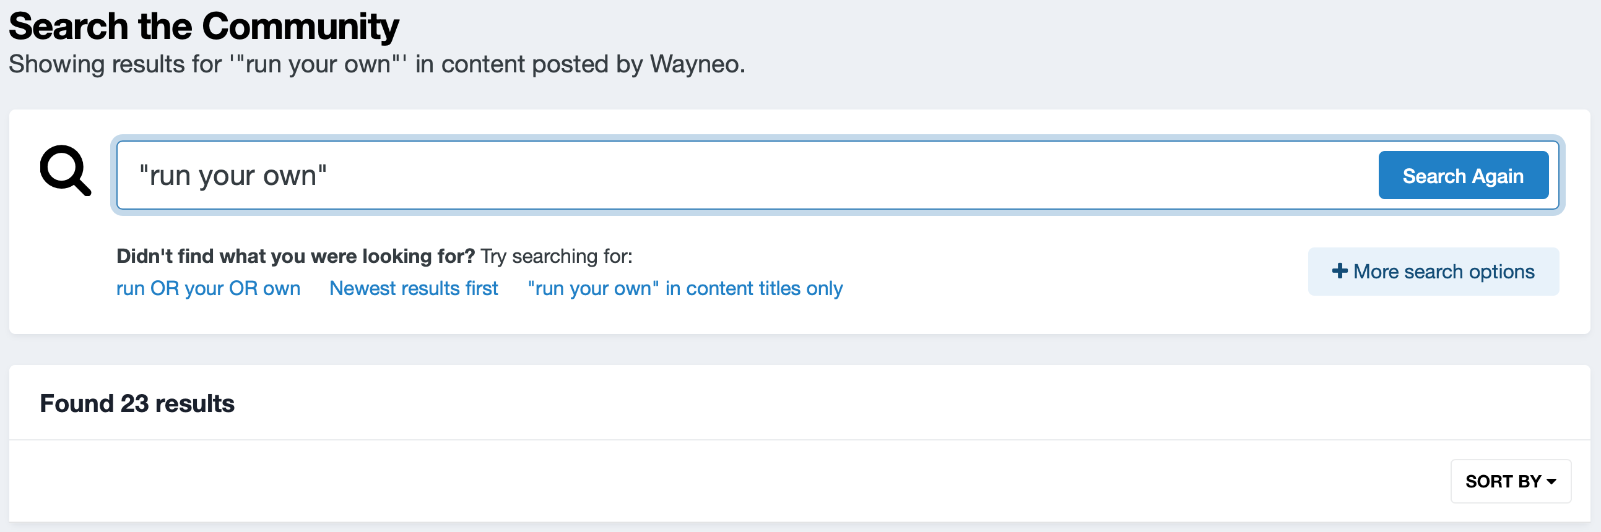
Task: Click the Newest results first link
Action: tap(414, 289)
